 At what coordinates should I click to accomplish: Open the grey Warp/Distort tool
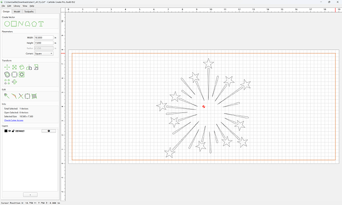click(34, 96)
